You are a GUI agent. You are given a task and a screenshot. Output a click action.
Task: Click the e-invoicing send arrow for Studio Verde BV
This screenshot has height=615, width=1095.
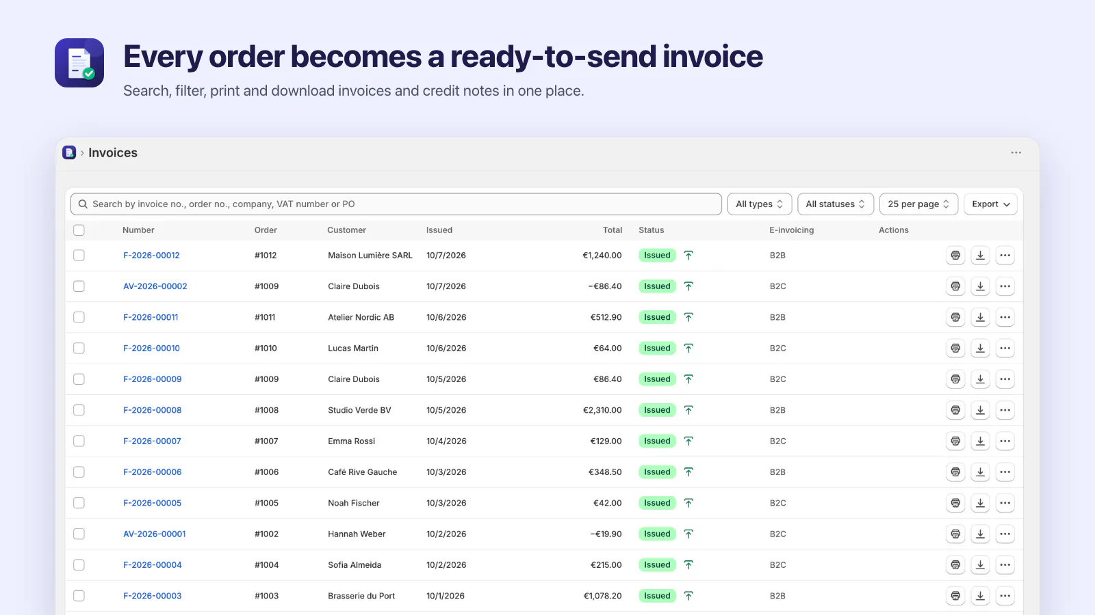click(x=688, y=410)
